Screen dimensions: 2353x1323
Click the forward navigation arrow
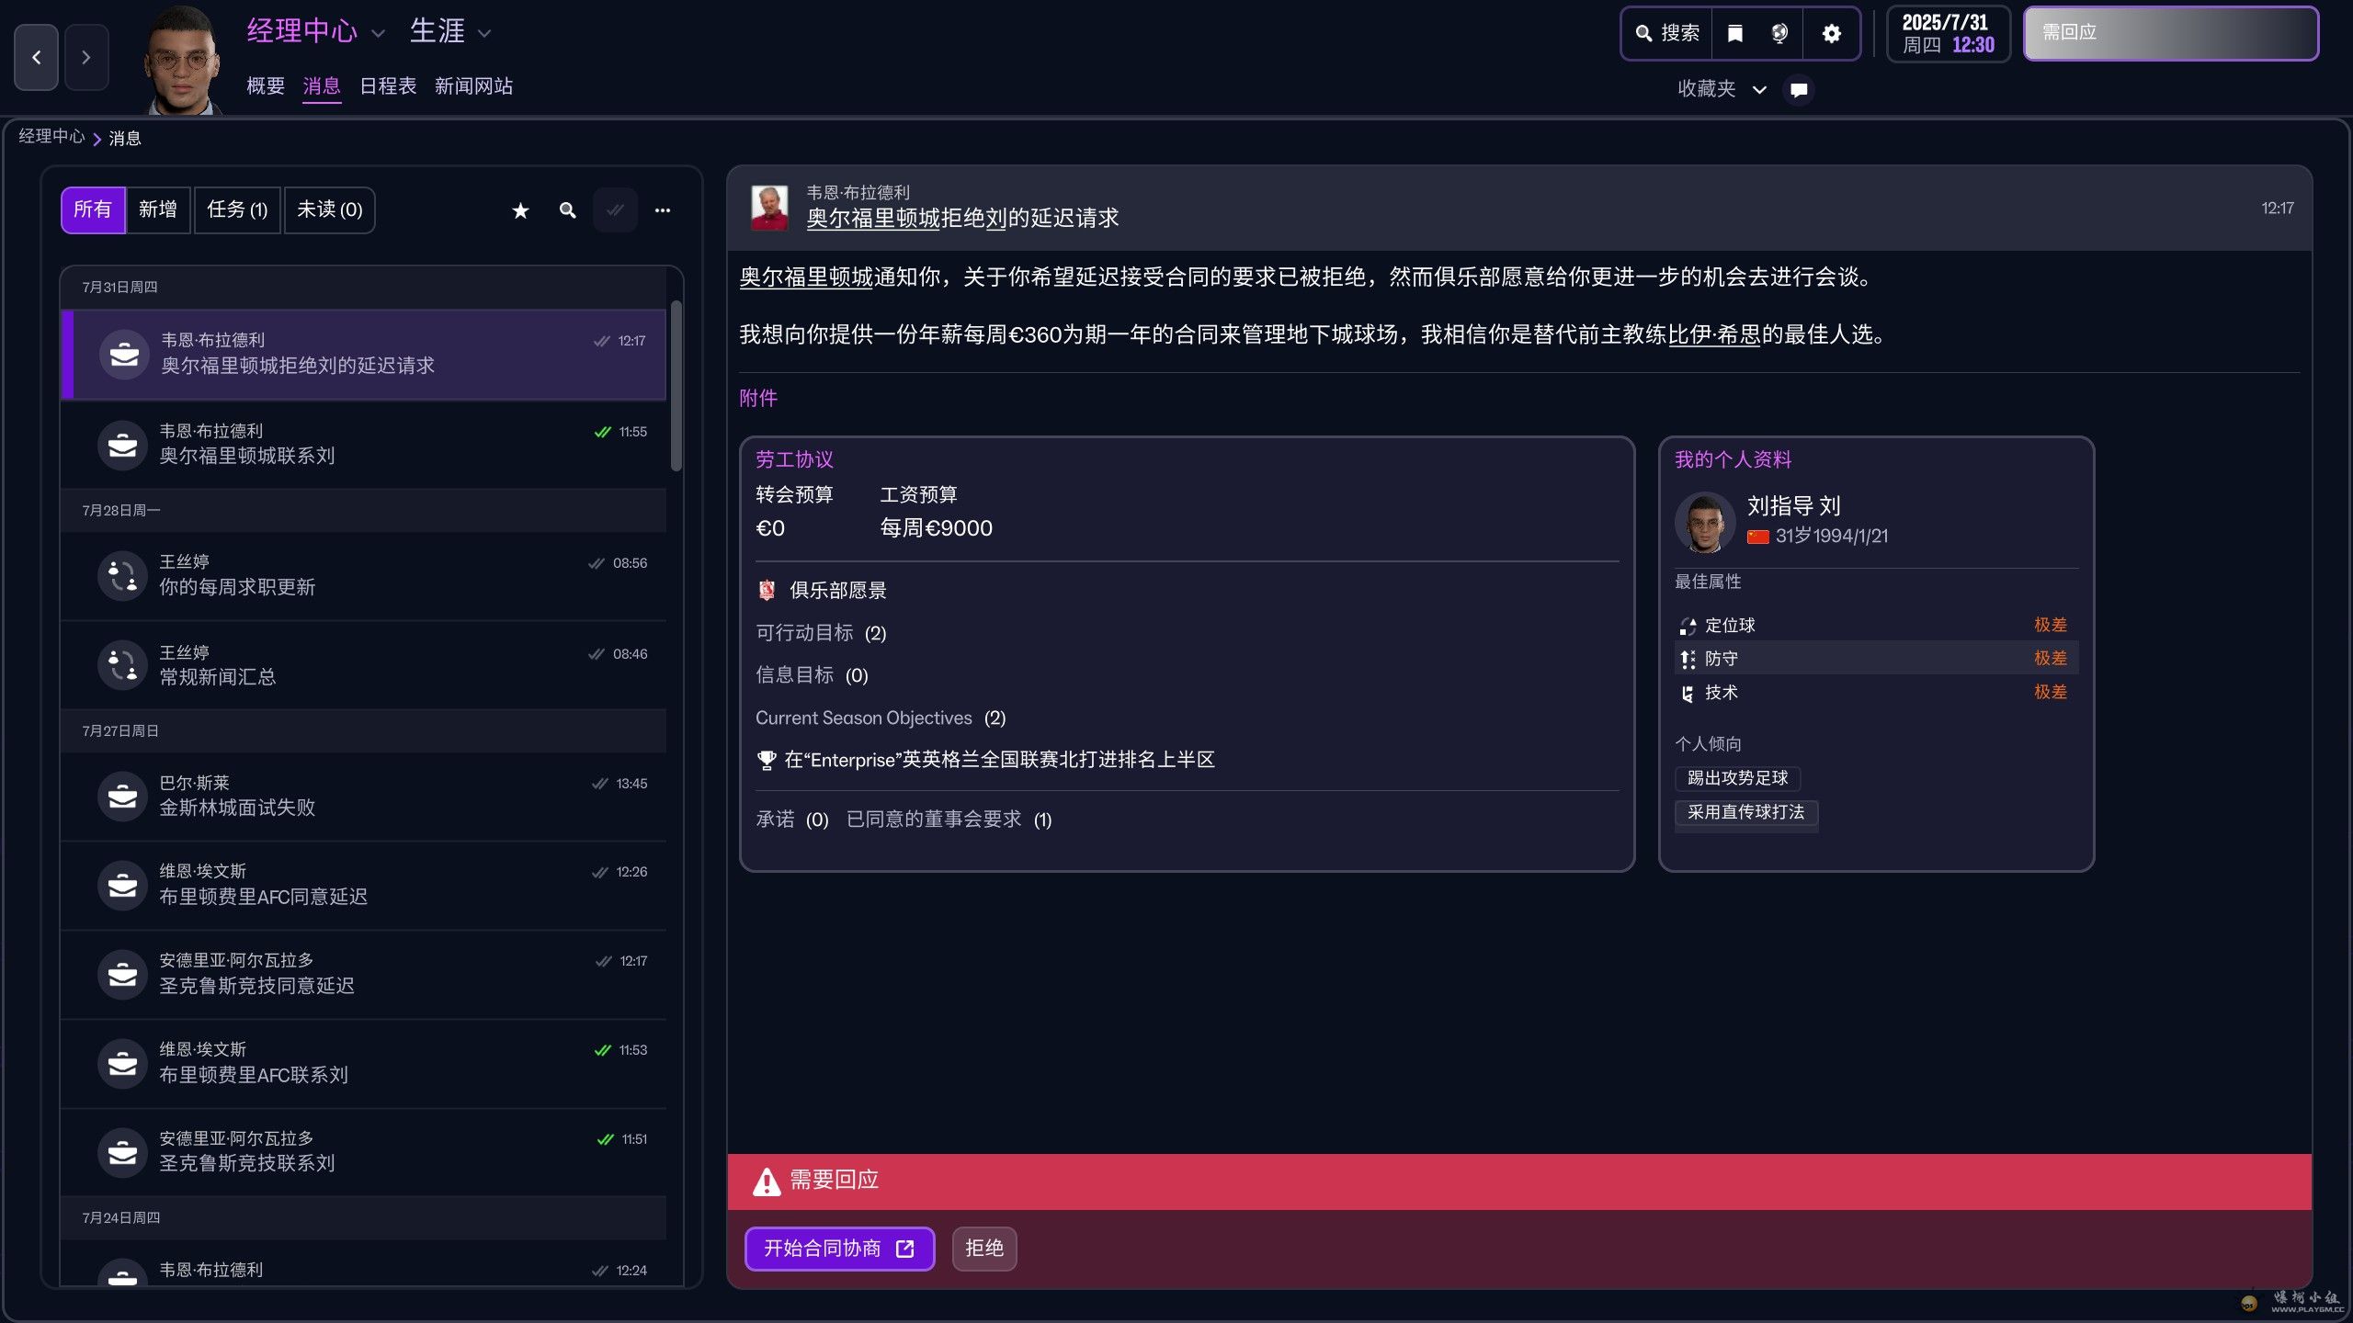pyautogui.click(x=86, y=57)
